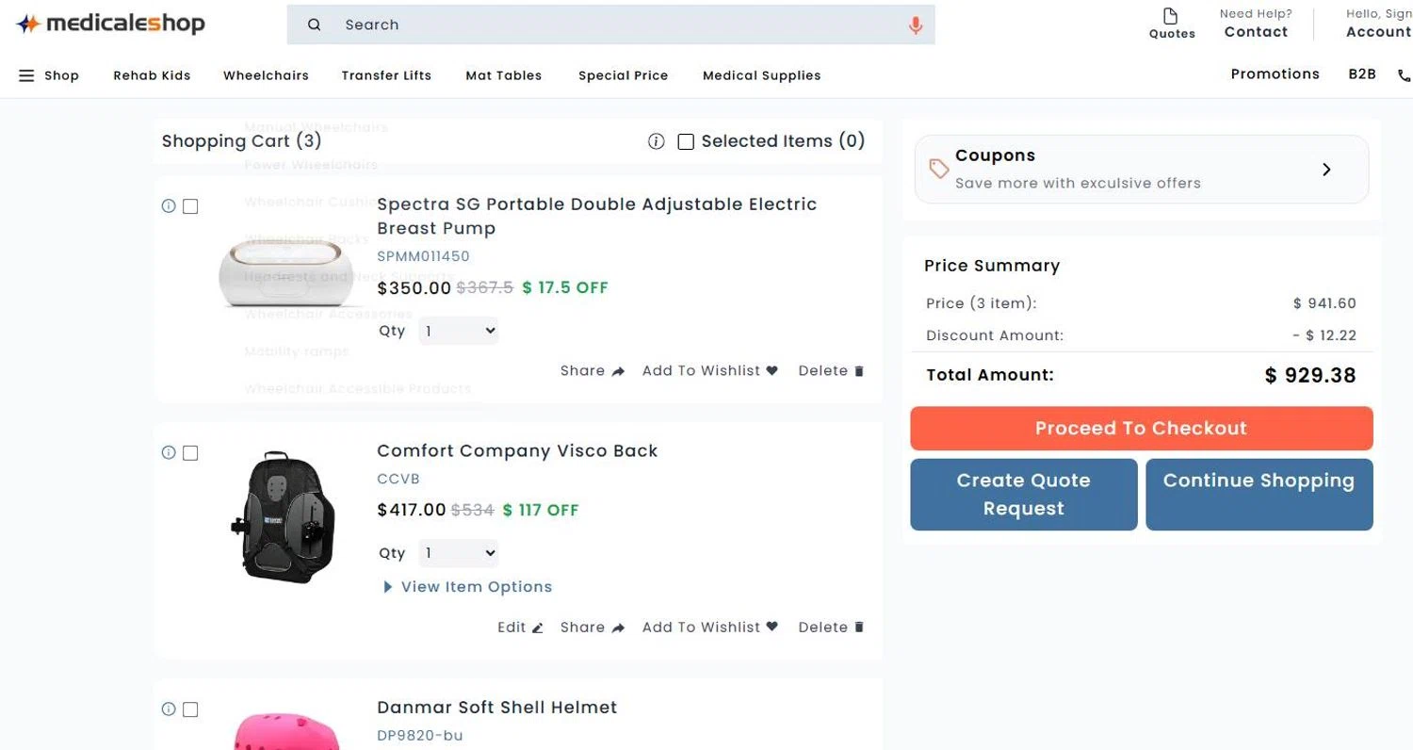Open Qty dropdown for Comfort Company Visco Back
The image size is (1413, 750).
pyautogui.click(x=459, y=553)
